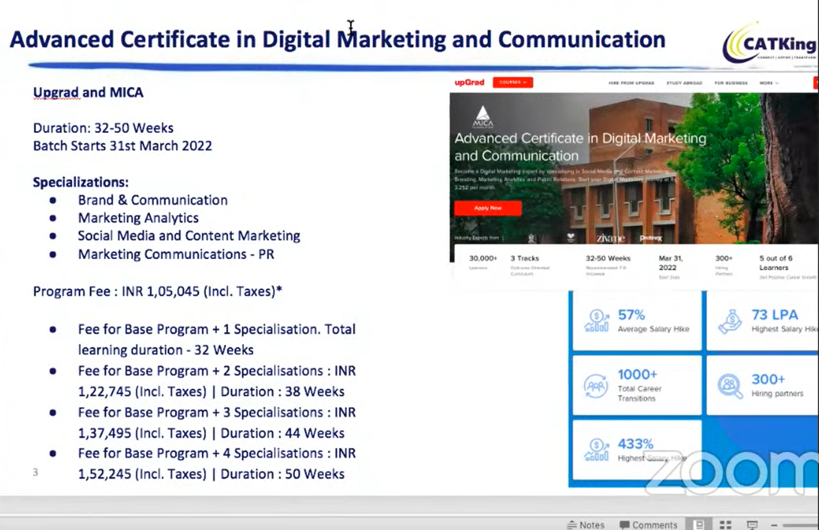
Task: Click 'Base Program + 3 Specialisations' bullet
Action: [217, 423]
